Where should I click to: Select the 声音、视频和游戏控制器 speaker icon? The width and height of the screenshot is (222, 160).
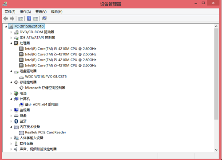[x=16, y=149]
